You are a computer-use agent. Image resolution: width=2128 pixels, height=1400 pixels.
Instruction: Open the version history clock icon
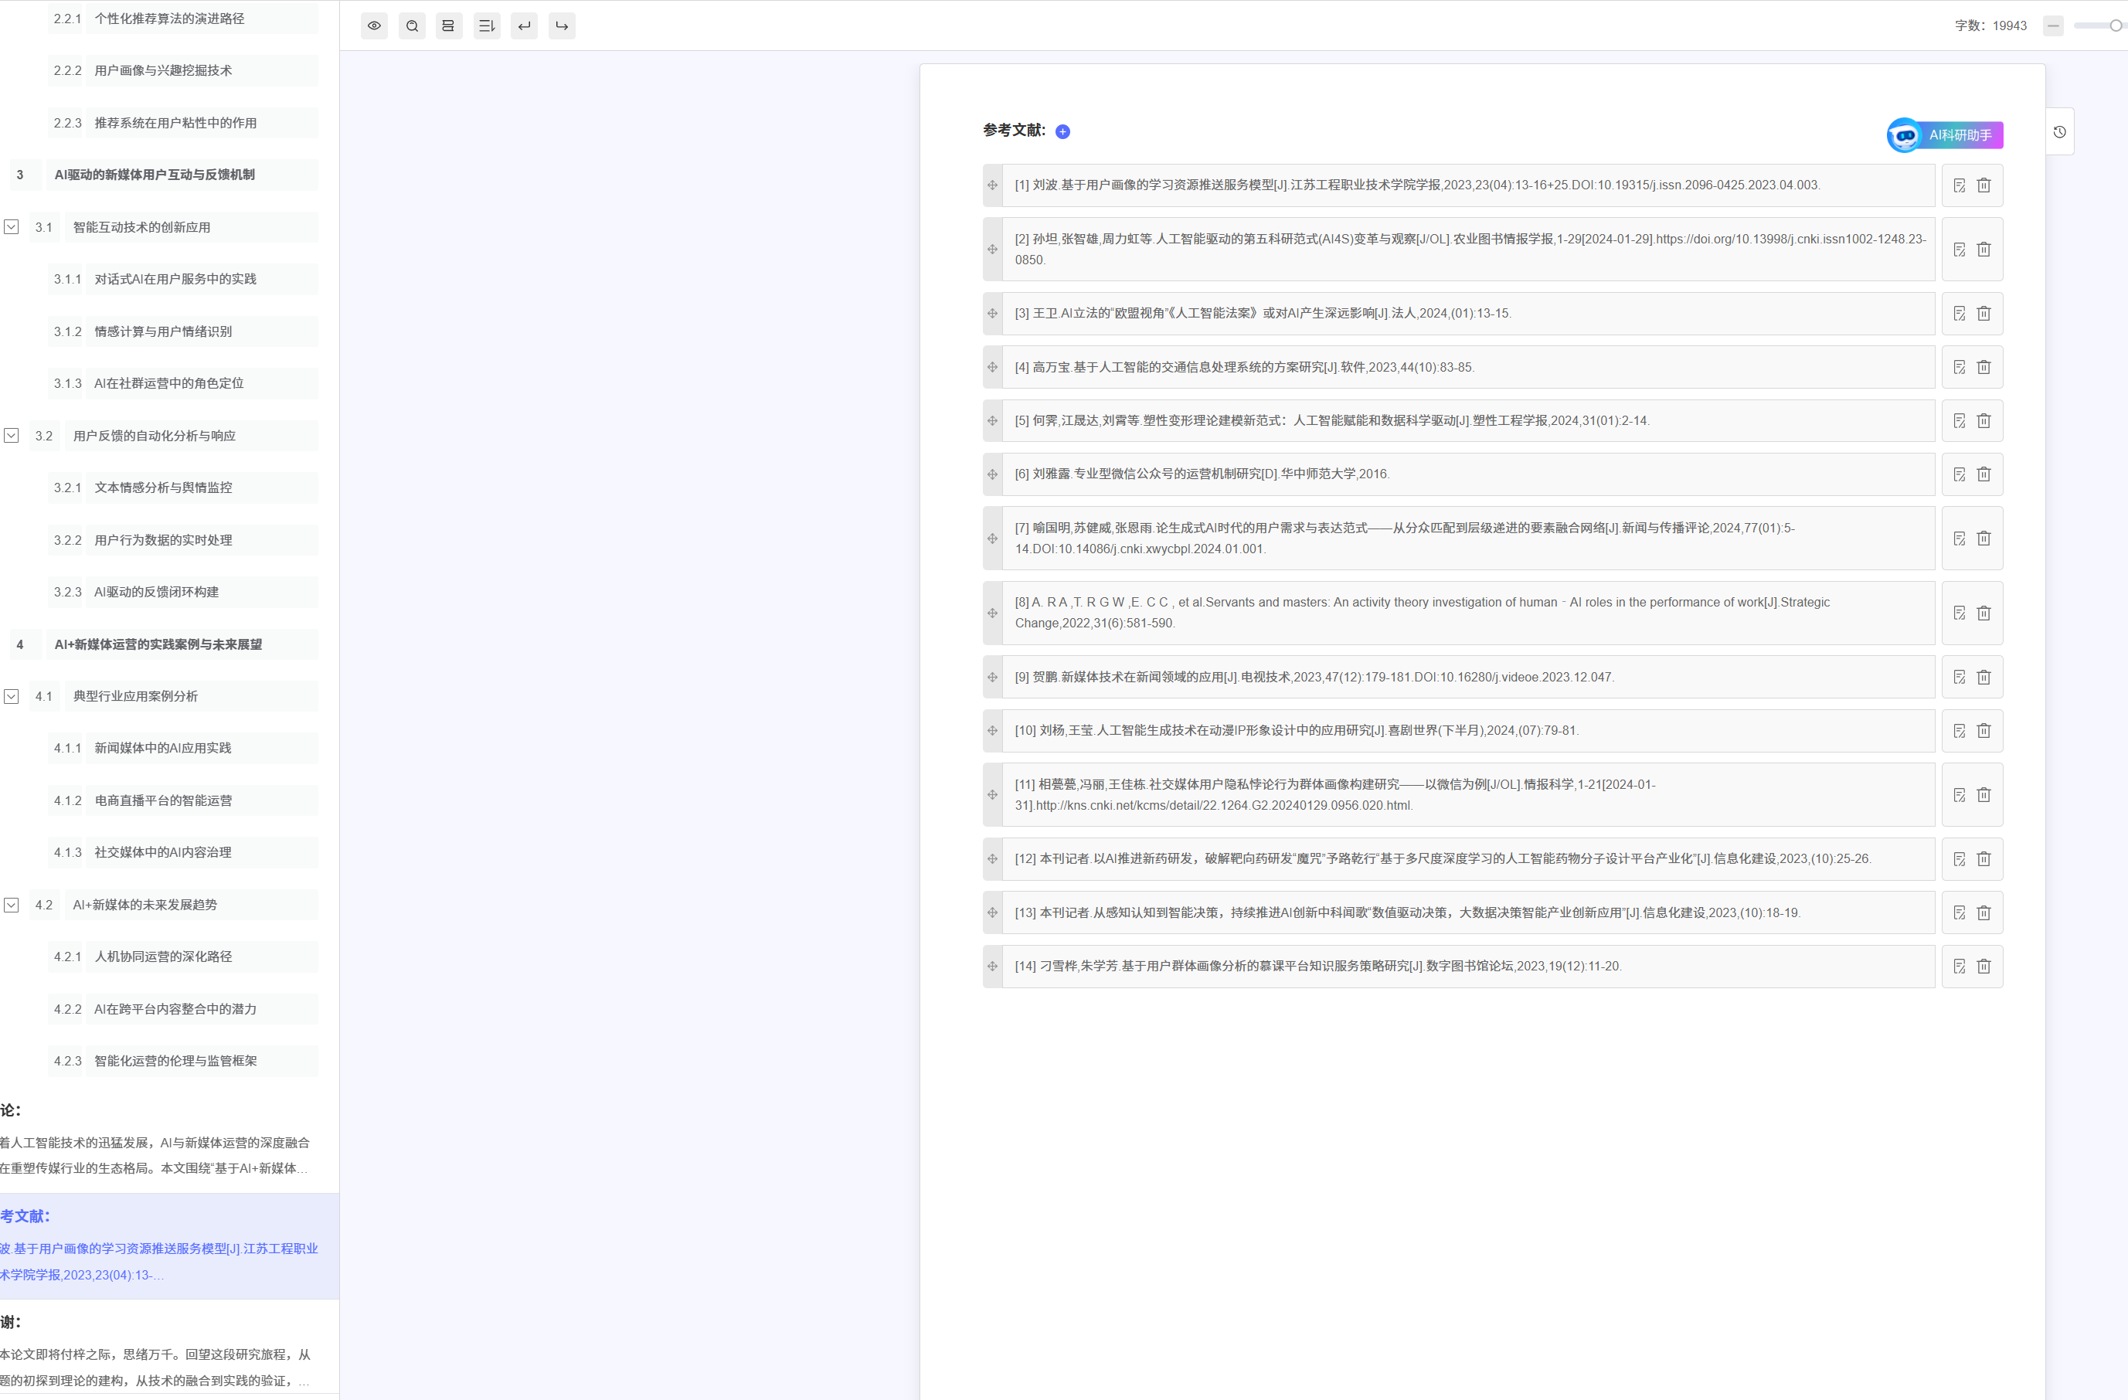2059,132
